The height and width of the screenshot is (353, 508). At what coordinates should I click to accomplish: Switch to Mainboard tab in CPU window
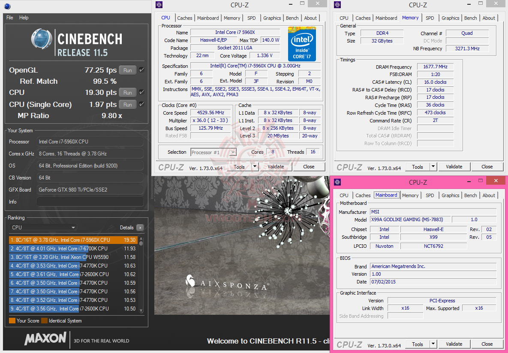[x=208, y=18]
